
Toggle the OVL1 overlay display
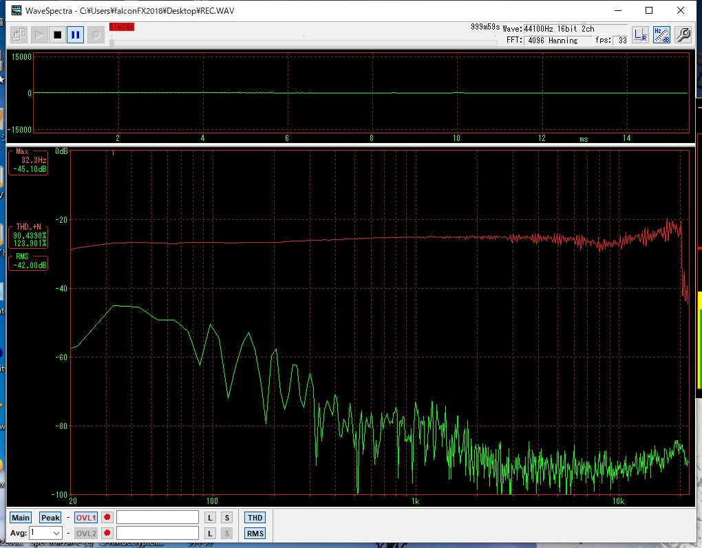pos(86,518)
